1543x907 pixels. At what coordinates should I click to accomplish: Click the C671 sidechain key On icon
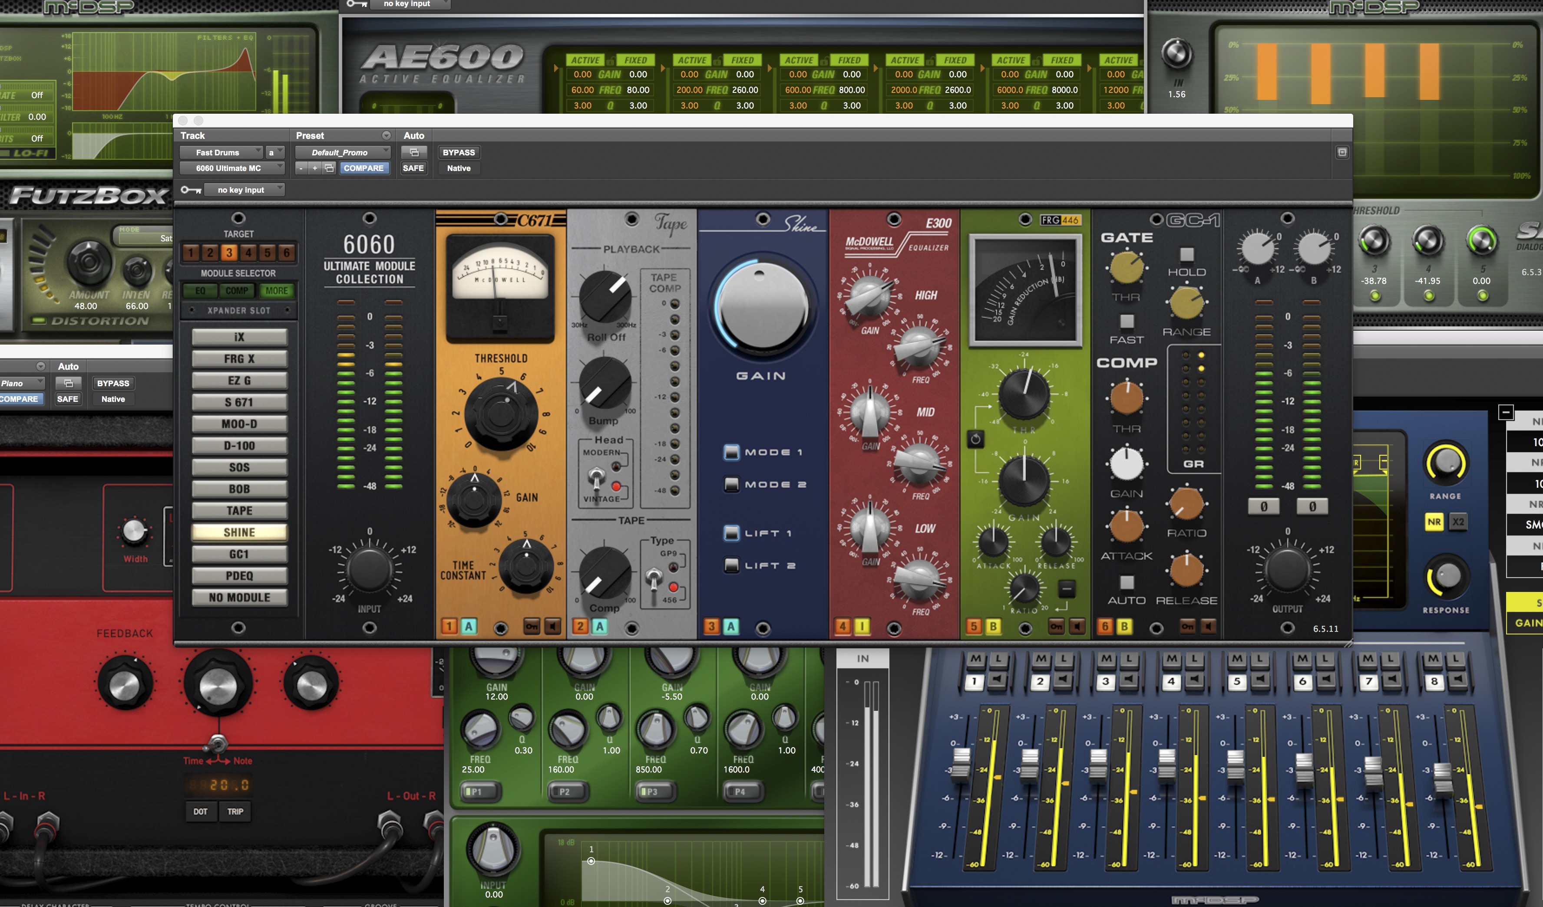tap(532, 626)
